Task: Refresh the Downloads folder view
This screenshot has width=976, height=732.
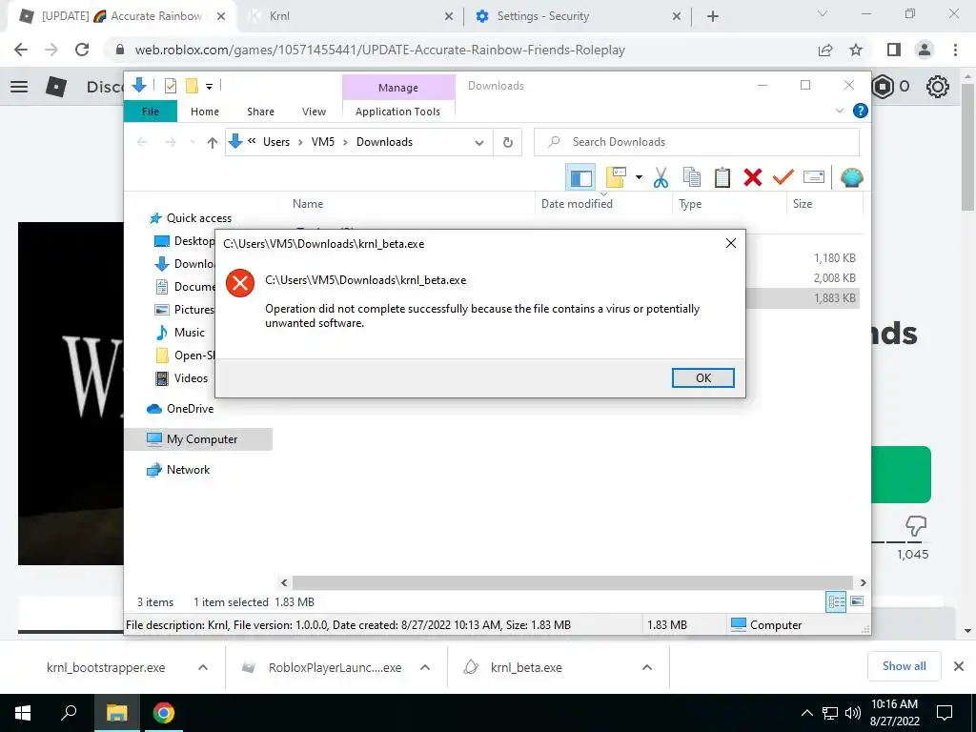Action: pyautogui.click(x=508, y=143)
